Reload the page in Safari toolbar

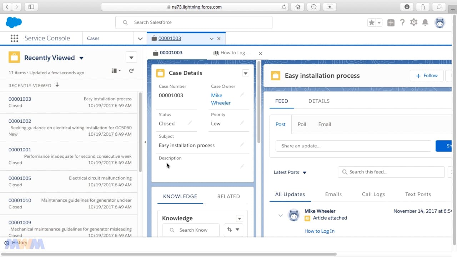coord(284,7)
